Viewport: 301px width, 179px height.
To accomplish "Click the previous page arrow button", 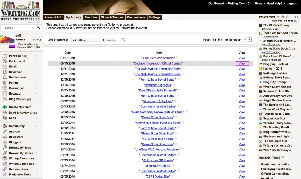I will point(245,40).
